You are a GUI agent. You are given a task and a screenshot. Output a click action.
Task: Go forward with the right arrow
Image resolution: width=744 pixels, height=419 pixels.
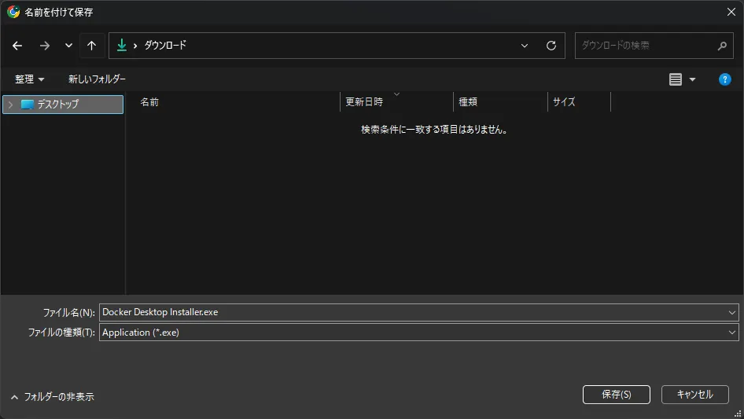tap(45, 46)
